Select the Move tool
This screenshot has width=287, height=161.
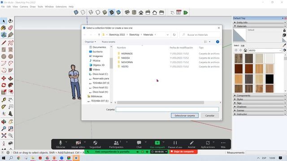(x=4, y=78)
